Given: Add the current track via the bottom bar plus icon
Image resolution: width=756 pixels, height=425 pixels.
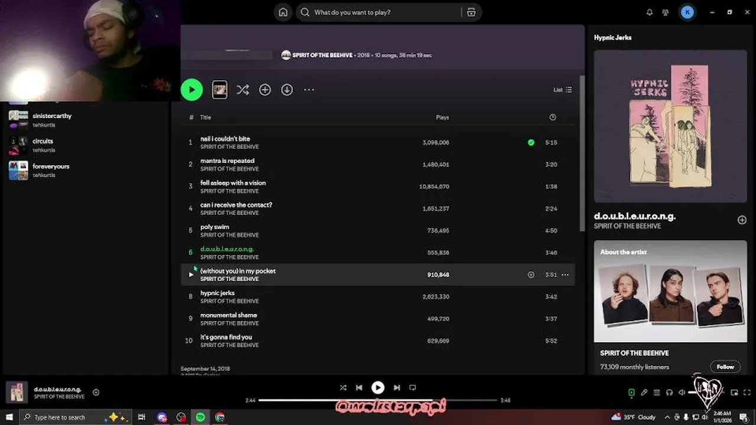Looking at the screenshot, I should pyautogui.click(x=96, y=393).
